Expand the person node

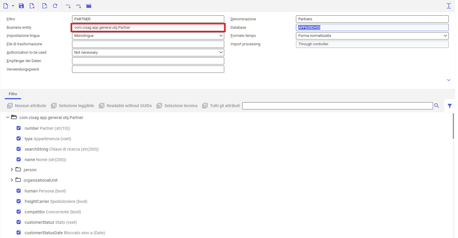12,170
